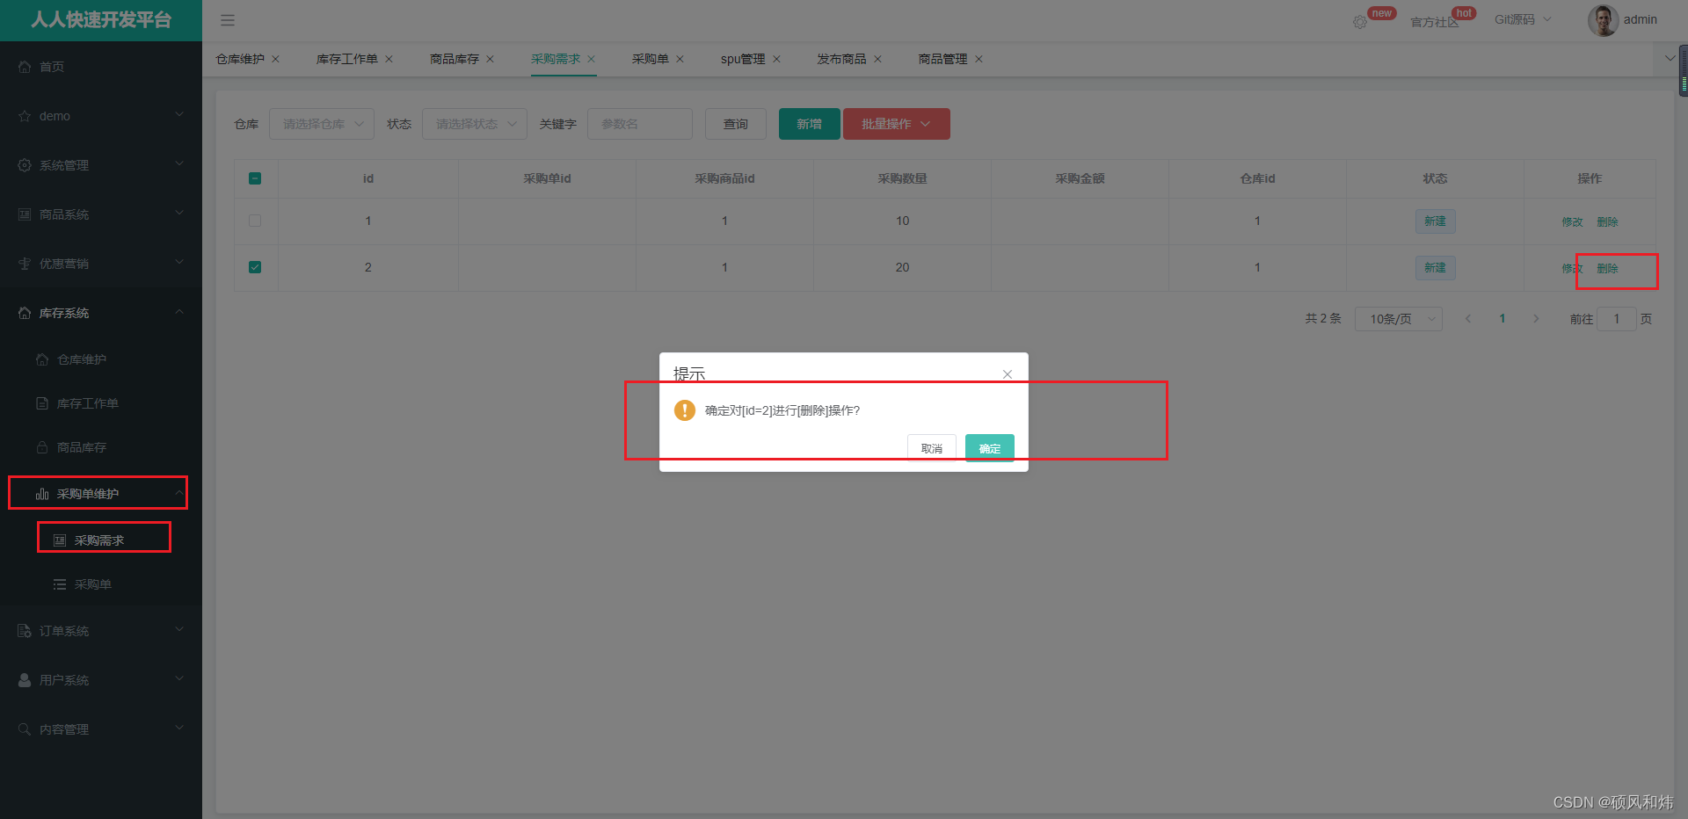Uncheck the checkbox for row id 2
Image resolution: width=1688 pixels, height=819 pixels.
pos(255,267)
